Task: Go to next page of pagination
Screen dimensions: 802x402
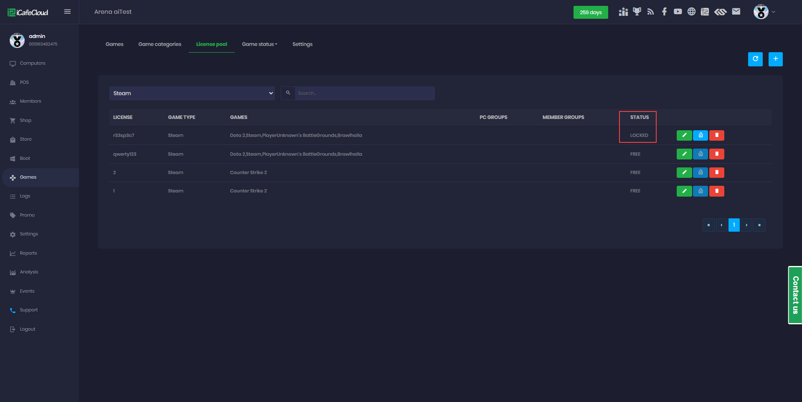Action: point(746,225)
